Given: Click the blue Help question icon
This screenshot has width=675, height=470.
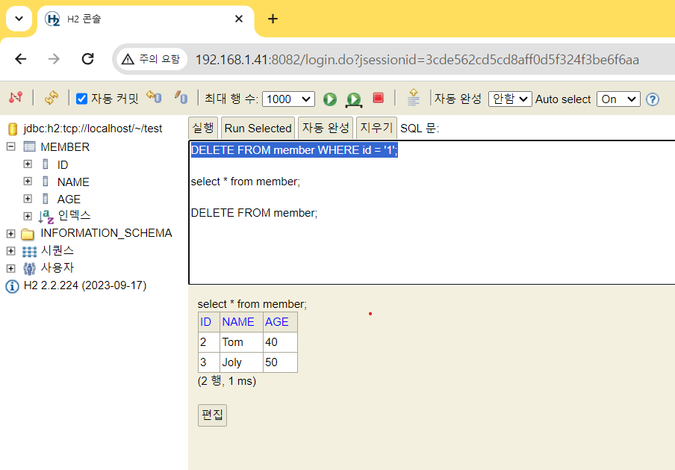Looking at the screenshot, I should (652, 99).
